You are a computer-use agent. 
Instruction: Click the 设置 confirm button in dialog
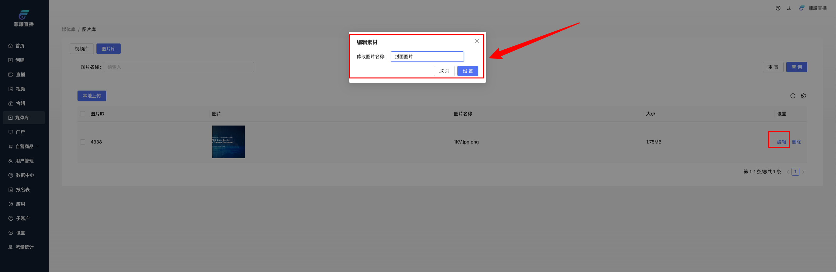(468, 71)
